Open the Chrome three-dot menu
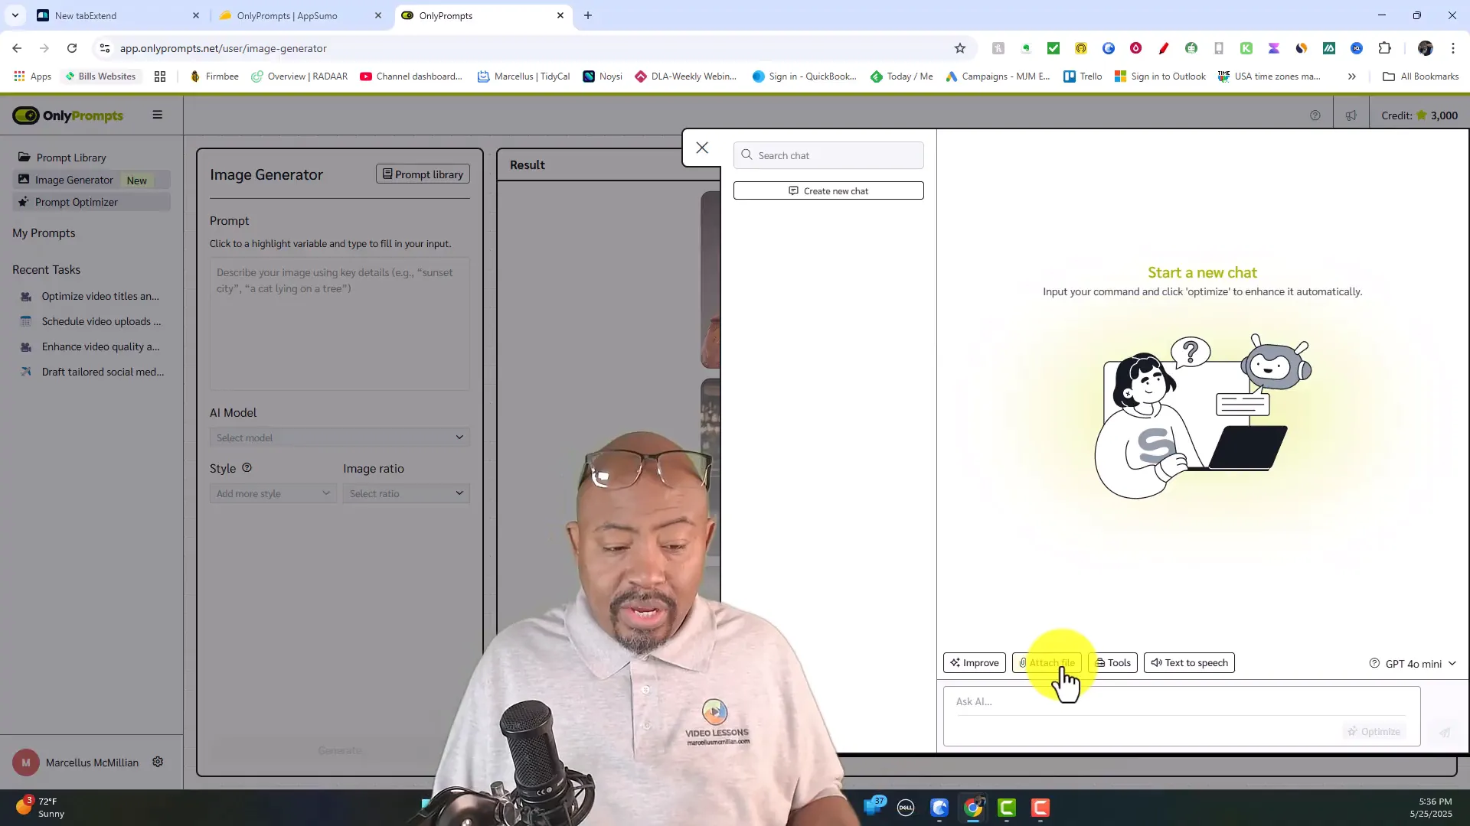1470x826 pixels. point(1453,48)
